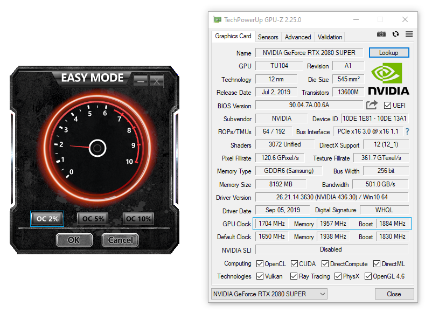Toggle the DirectML checkbox
Viewport: 425px width, 313px height.
[377, 263]
